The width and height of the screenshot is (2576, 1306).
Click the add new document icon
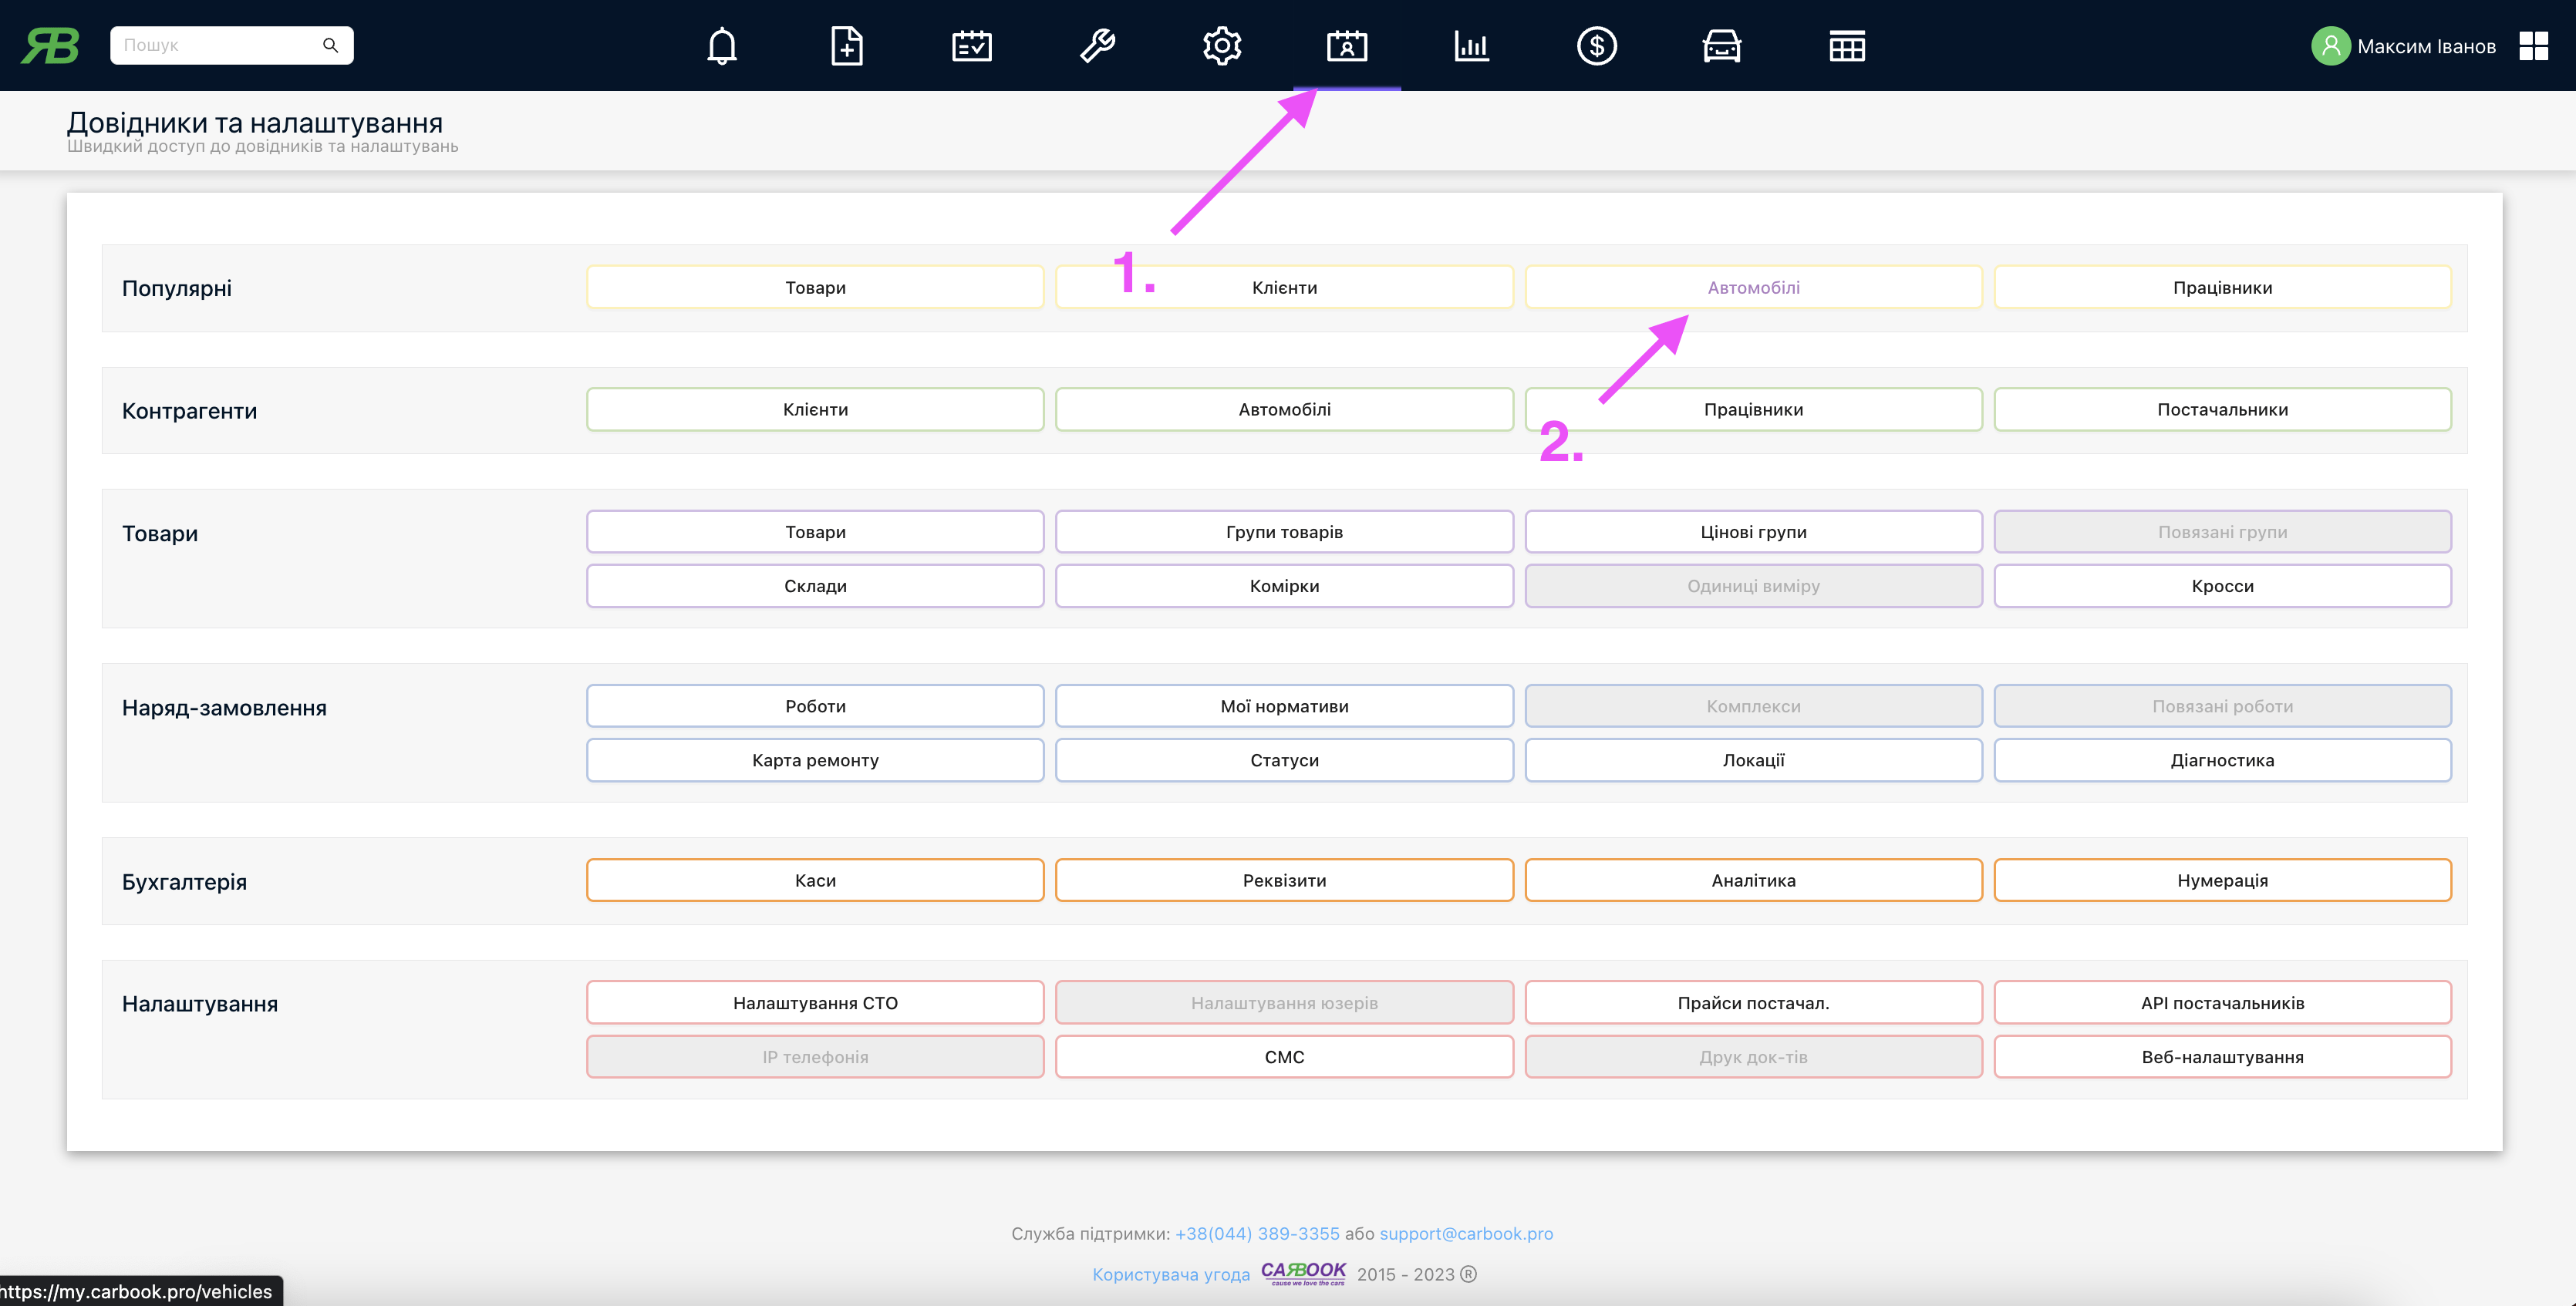[846, 46]
